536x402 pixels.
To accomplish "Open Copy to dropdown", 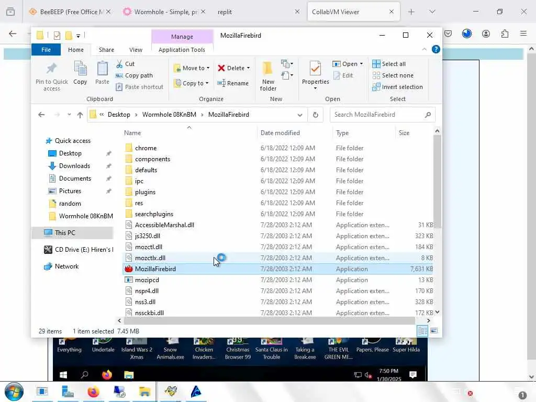I will 191,83.
